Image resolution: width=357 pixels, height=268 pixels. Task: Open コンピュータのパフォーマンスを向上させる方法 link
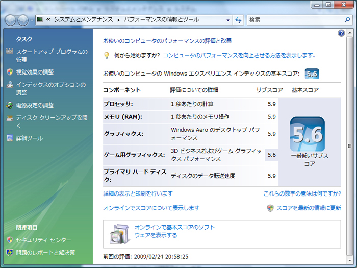point(239,55)
